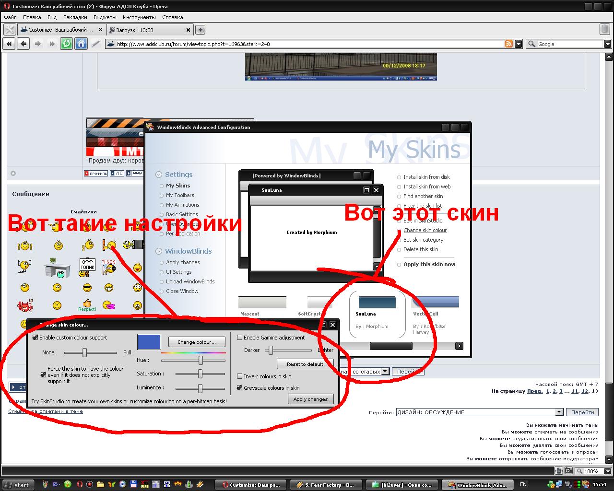The width and height of the screenshot is (614, 491).
Task: Launch the butterfly icon in quick launch
Action: 112,484
